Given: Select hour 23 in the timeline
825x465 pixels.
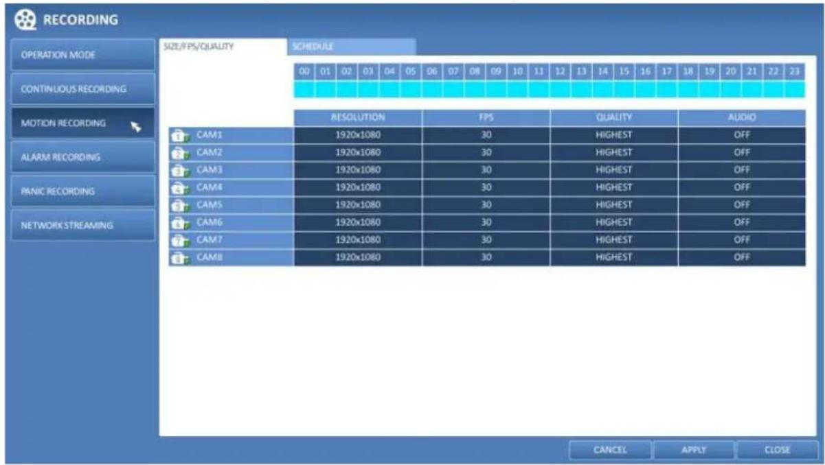Looking at the screenshot, I should [x=794, y=72].
